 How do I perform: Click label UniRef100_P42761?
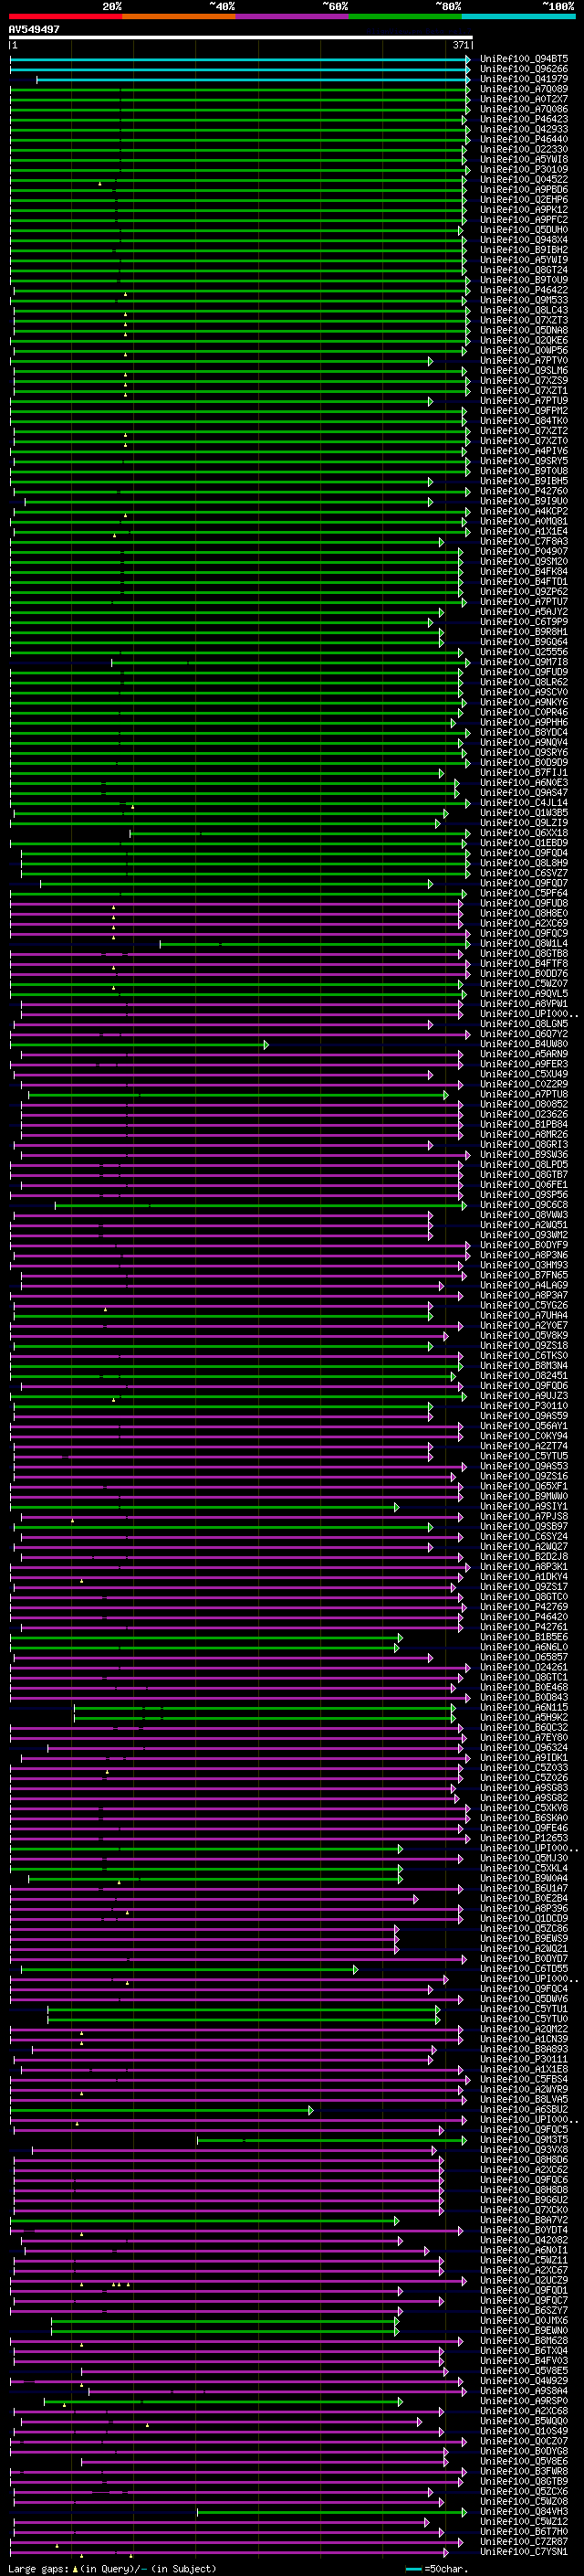point(524,1628)
